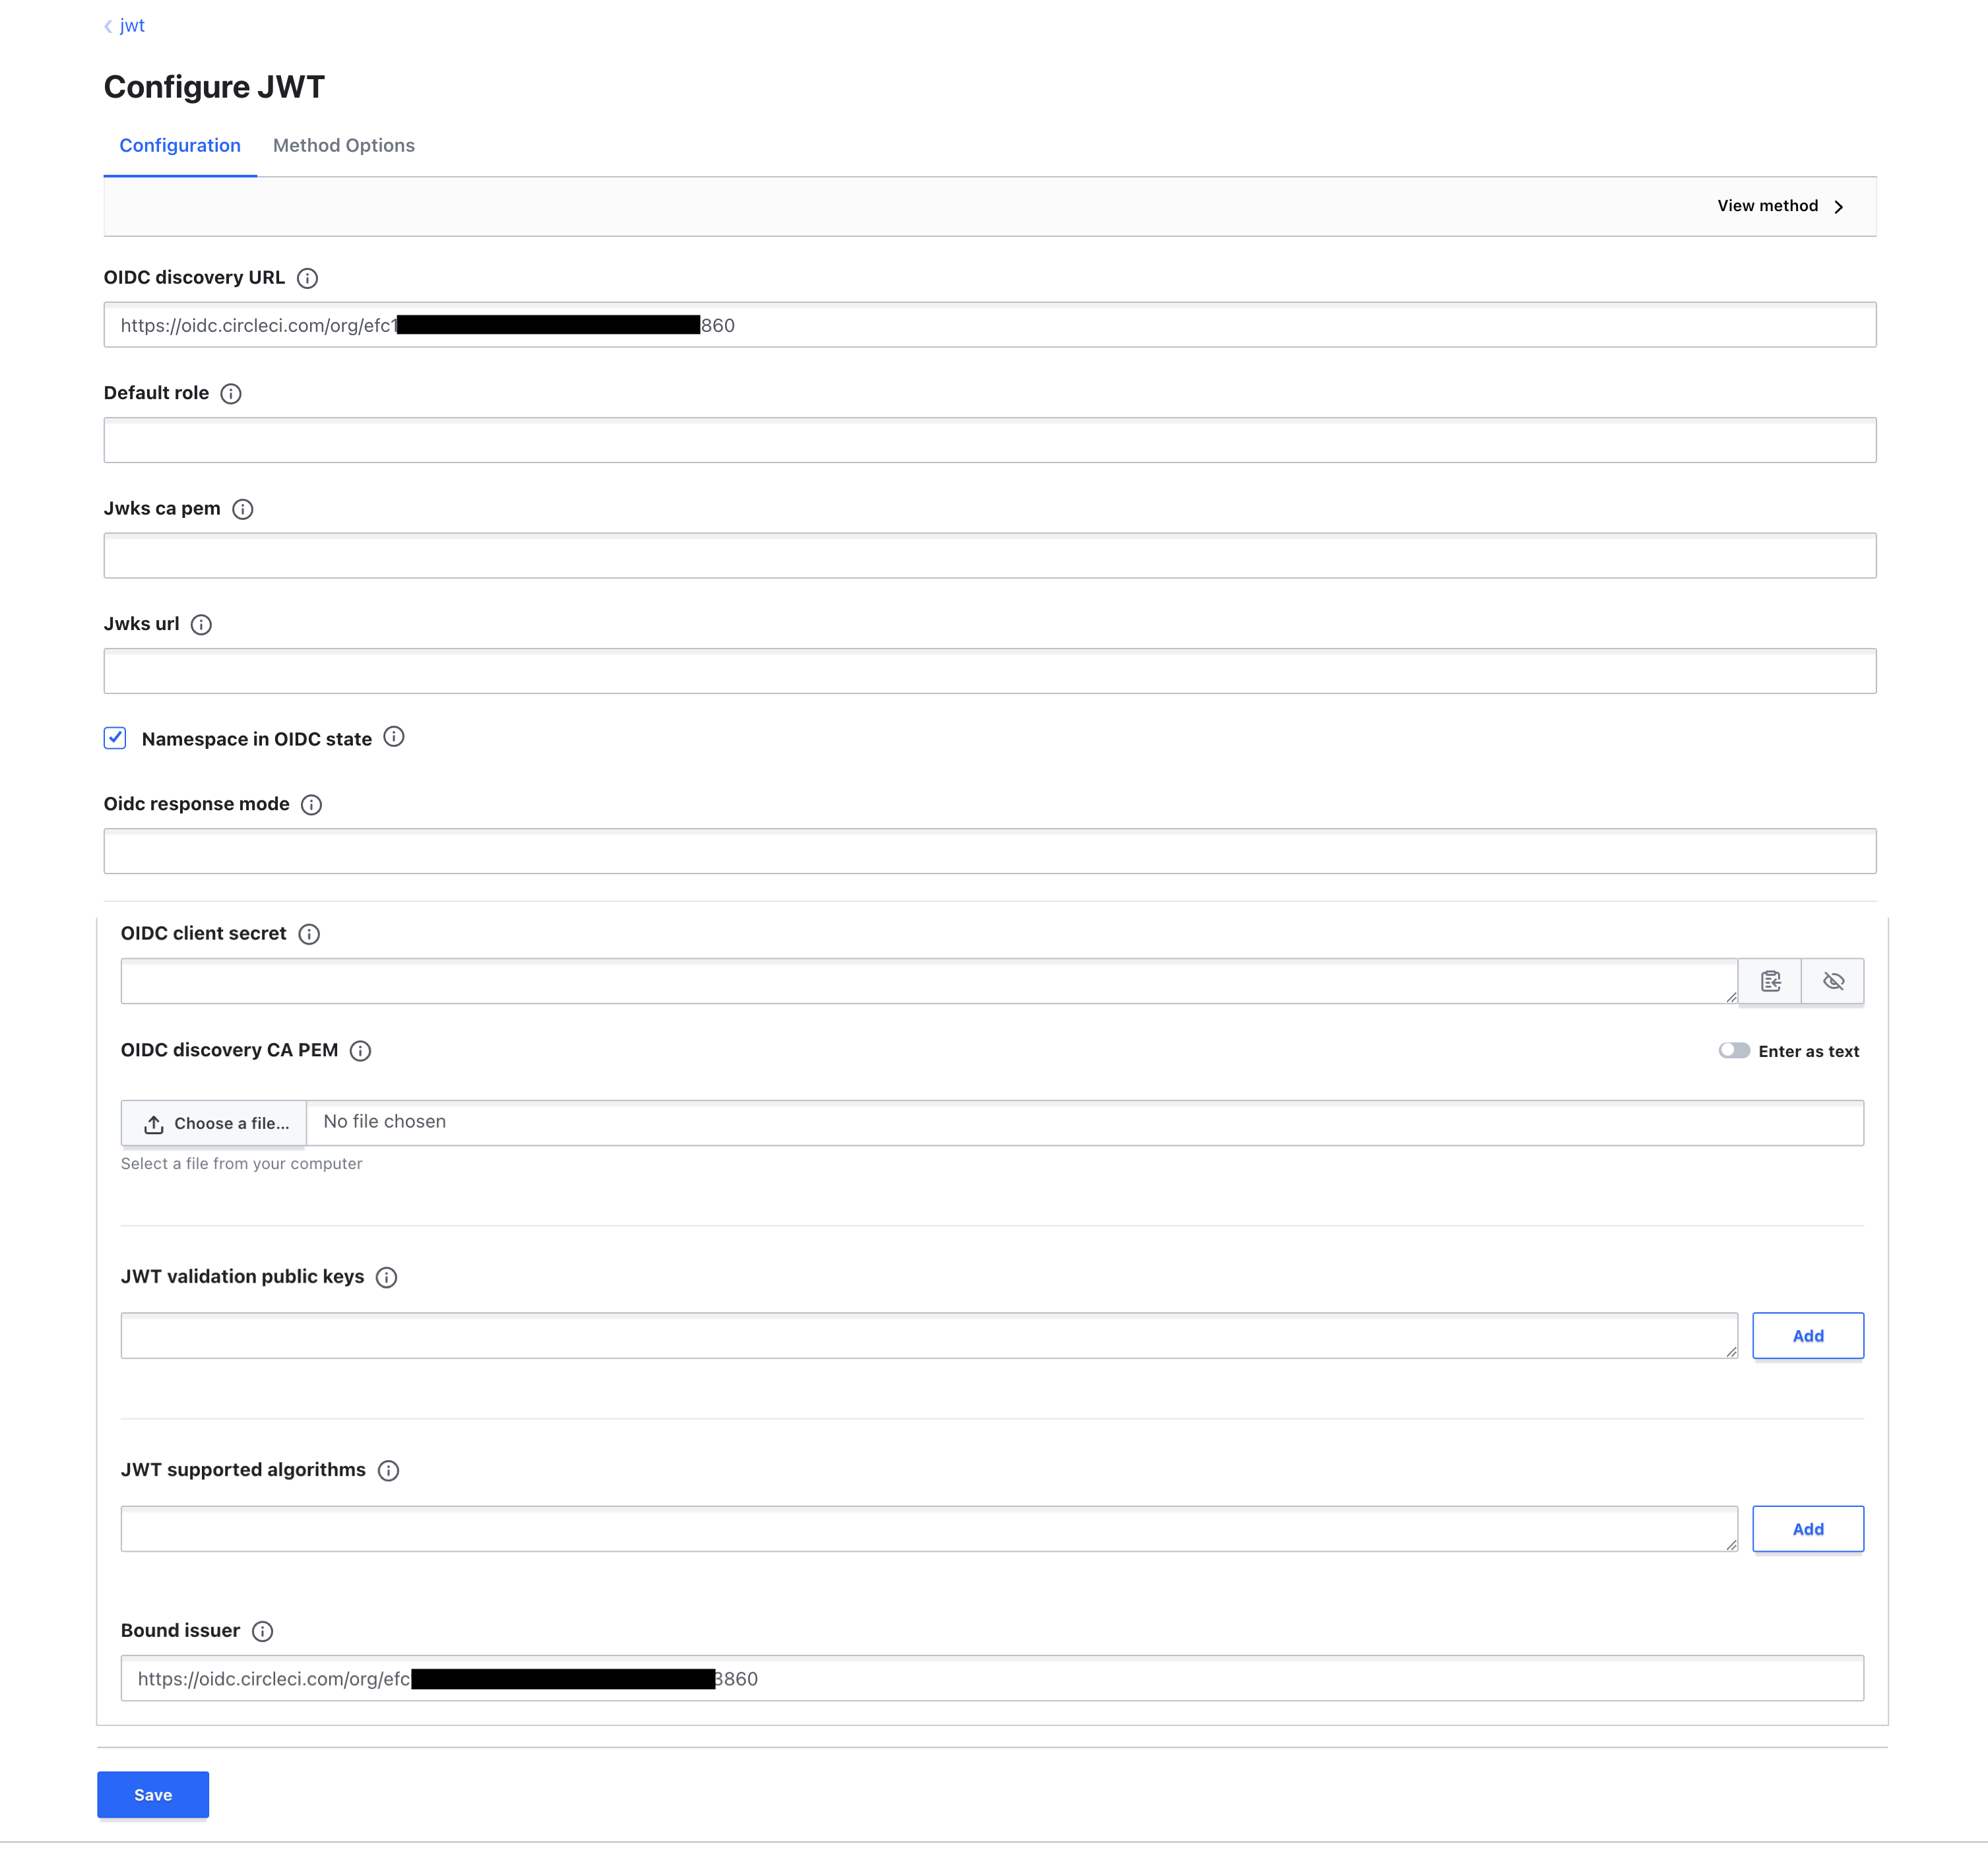Save the JWT configuration
The width and height of the screenshot is (1988, 1850).
point(152,1794)
